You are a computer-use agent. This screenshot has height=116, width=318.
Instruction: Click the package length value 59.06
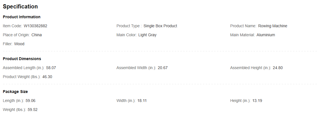click(x=30, y=101)
